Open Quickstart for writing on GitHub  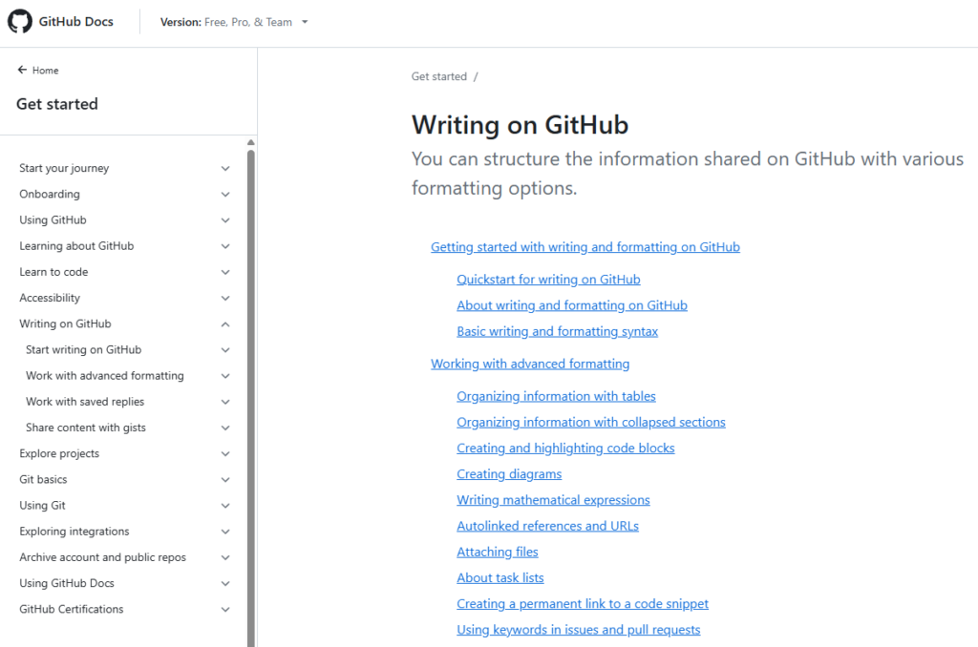point(547,279)
